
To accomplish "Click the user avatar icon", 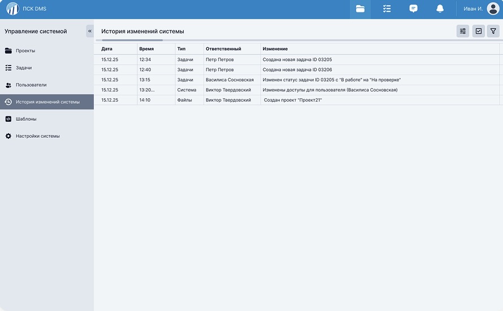I will pyautogui.click(x=492, y=9).
